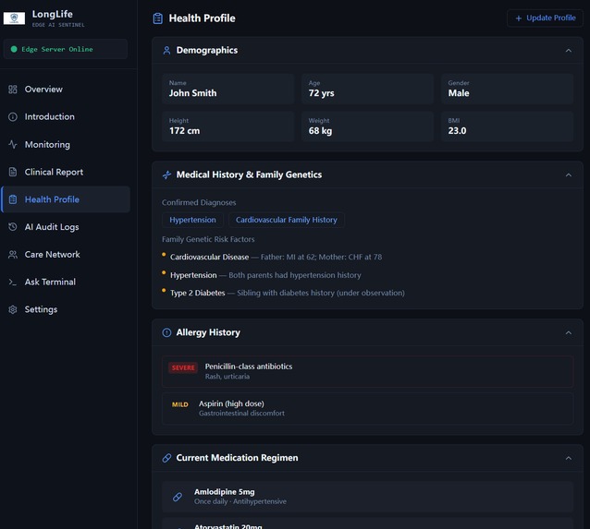This screenshot has width=590, height=529.
Task: Select the Penicillin-class antibiotics allergy entry
Action: [x=367, y=371]
